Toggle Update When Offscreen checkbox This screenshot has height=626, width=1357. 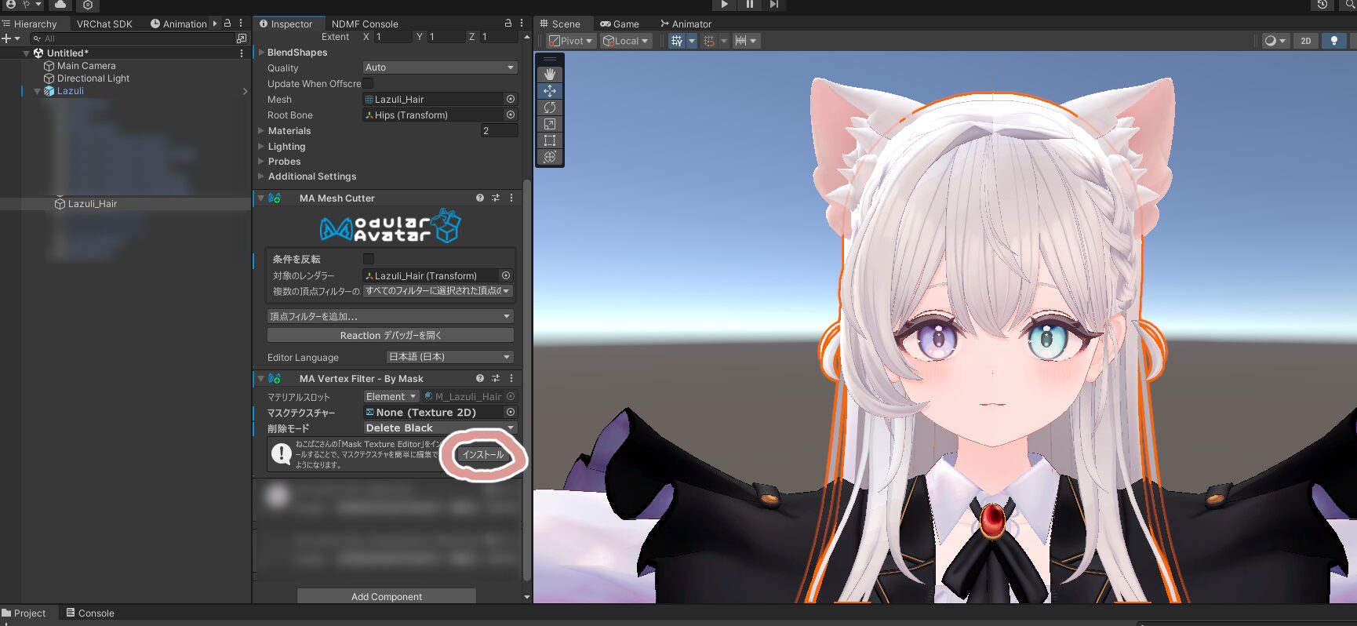click(x=368, y=83)
